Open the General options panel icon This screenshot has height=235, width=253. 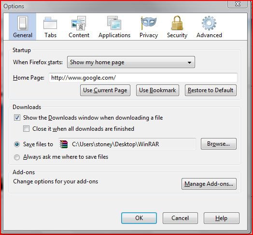click(23, 24)
